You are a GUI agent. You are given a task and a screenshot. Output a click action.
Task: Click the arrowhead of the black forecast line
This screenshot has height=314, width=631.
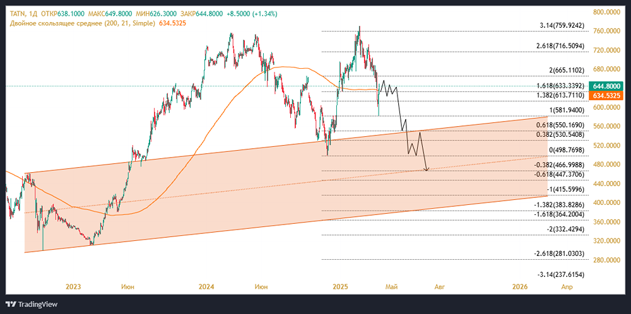point(427,169)
